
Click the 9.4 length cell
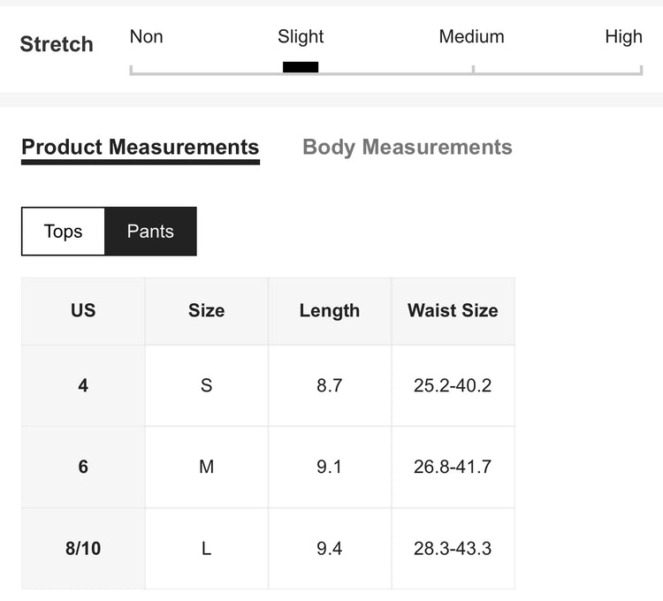click(x=329, y=549)
